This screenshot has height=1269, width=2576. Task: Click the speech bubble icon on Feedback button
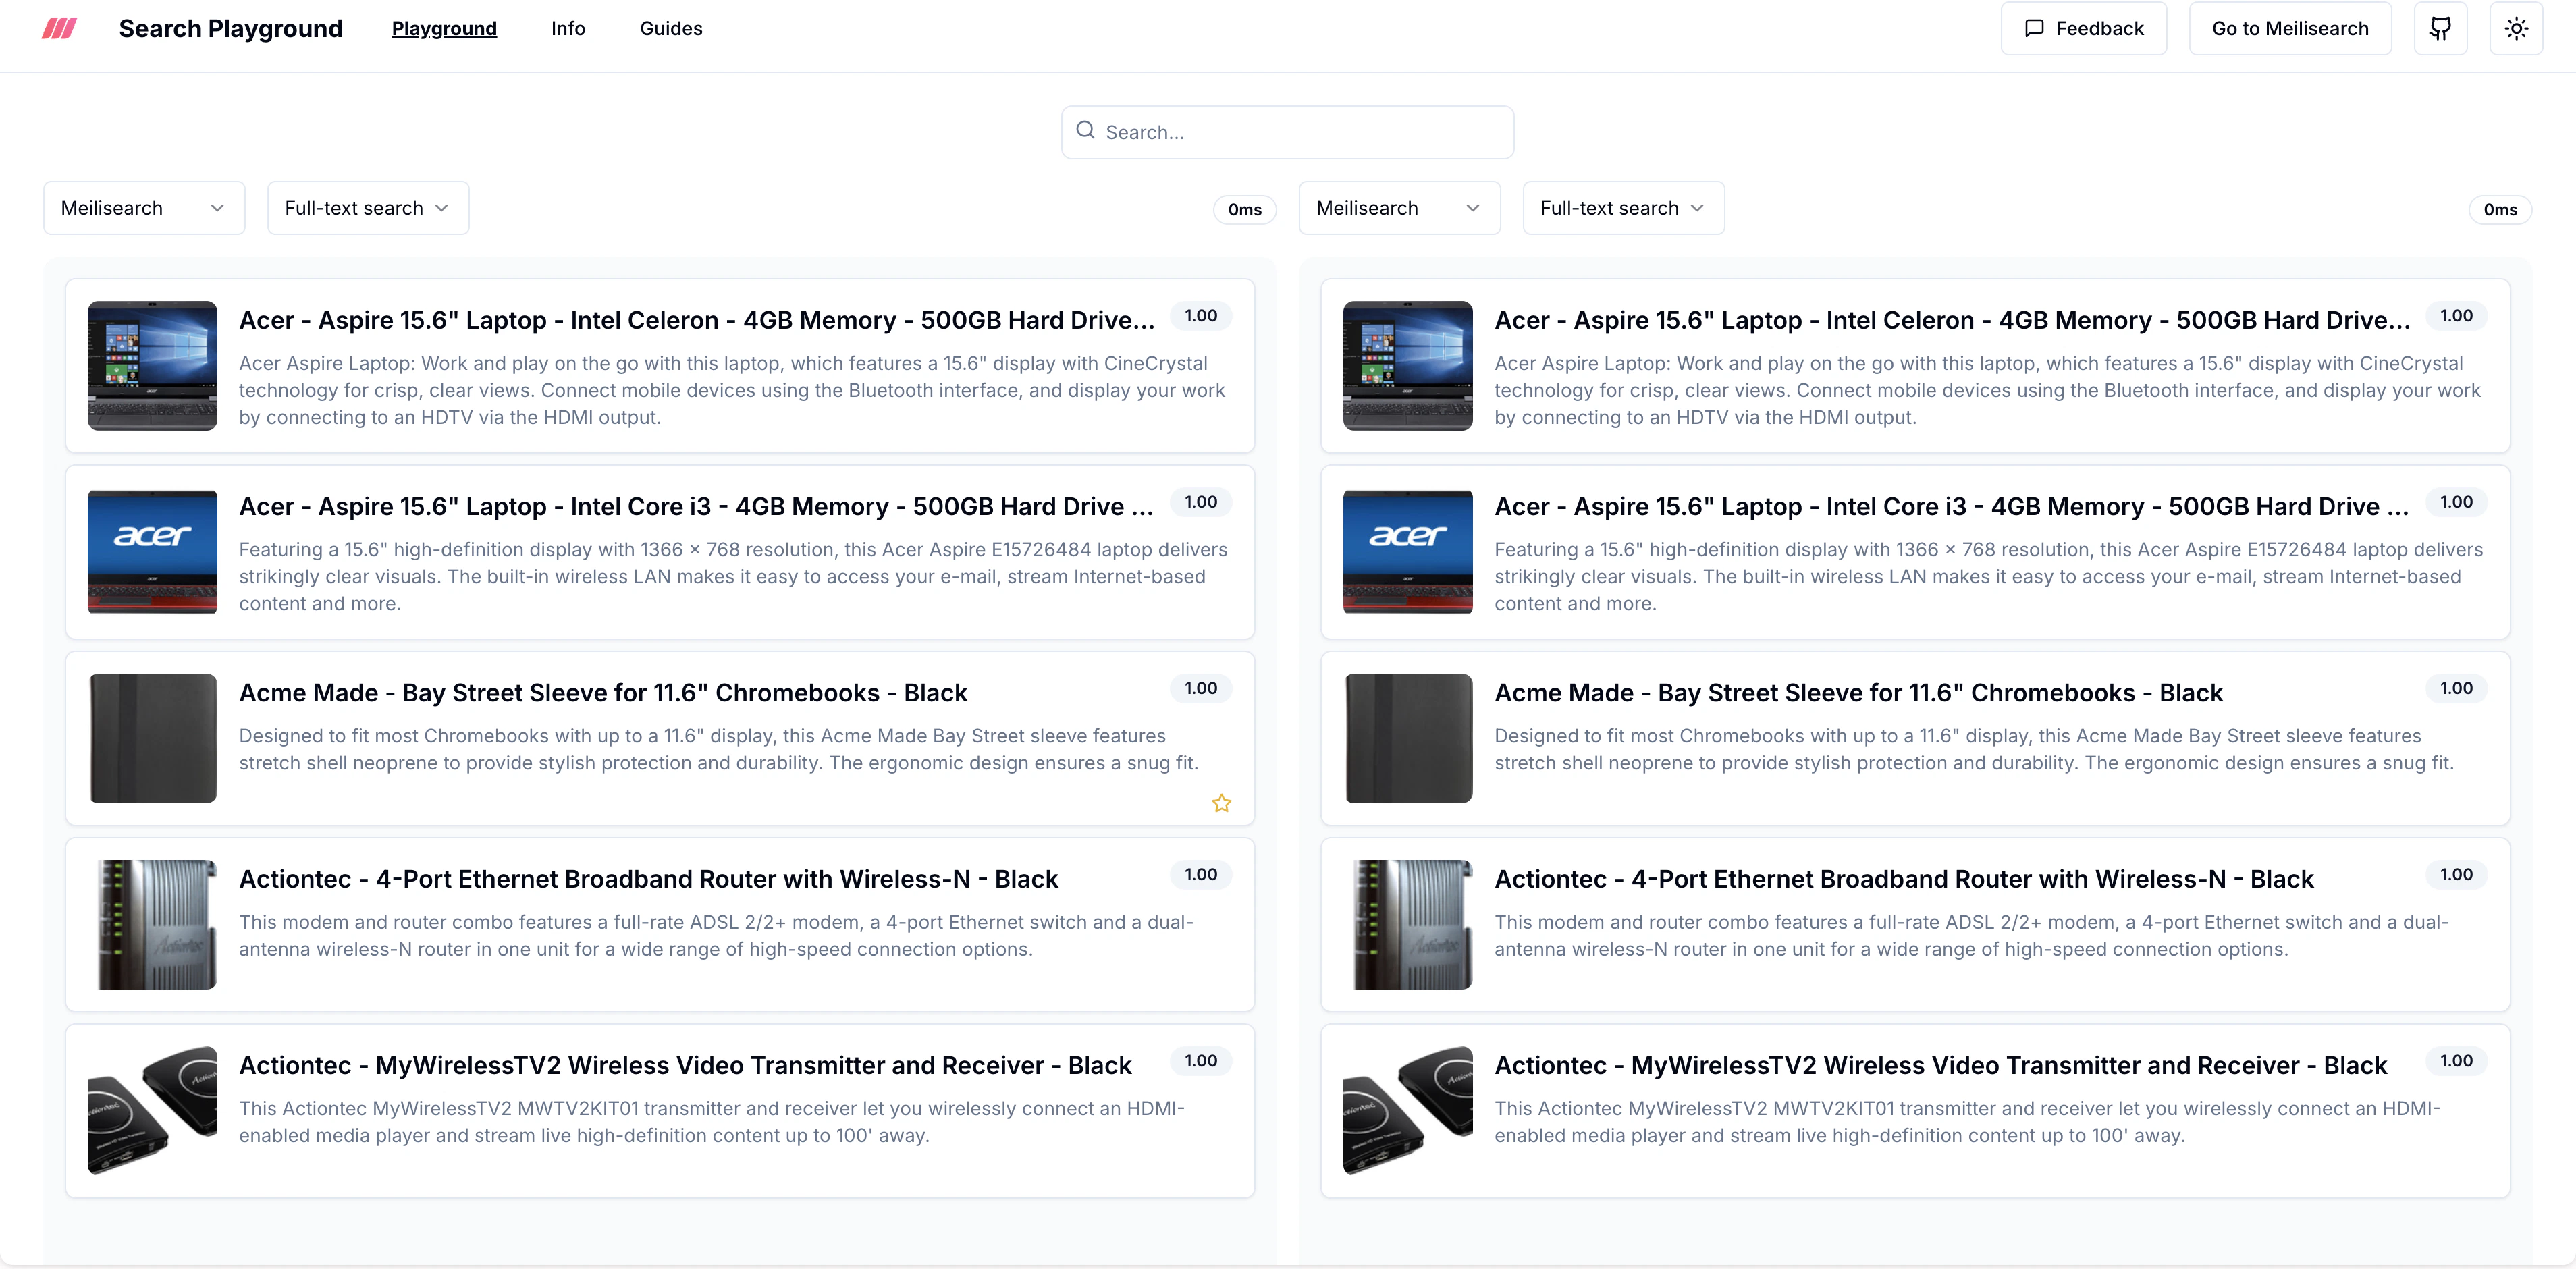tap(2034, 28)
